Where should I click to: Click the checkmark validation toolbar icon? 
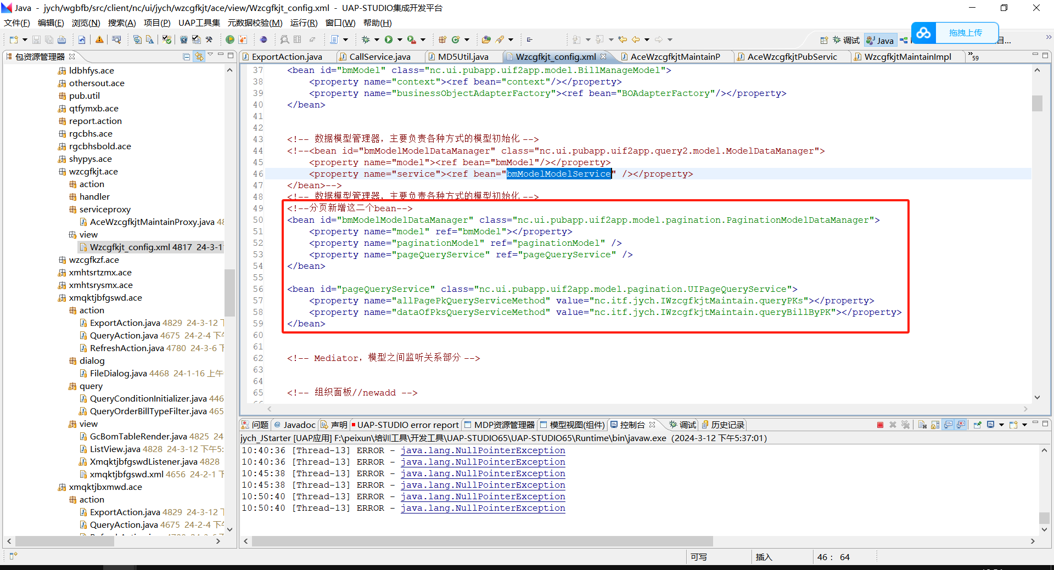click(167, 39)
